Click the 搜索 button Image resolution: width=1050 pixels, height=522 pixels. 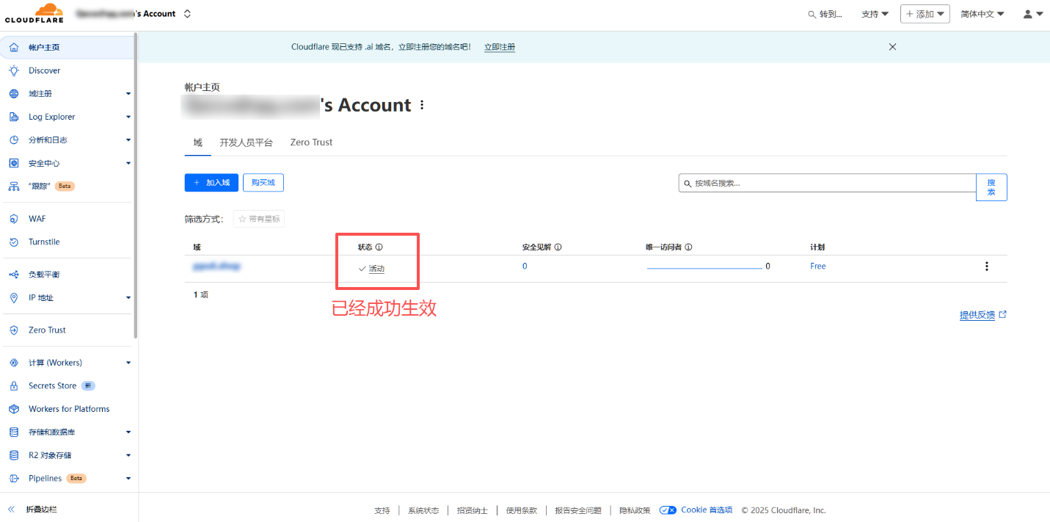tap(991, 187)
